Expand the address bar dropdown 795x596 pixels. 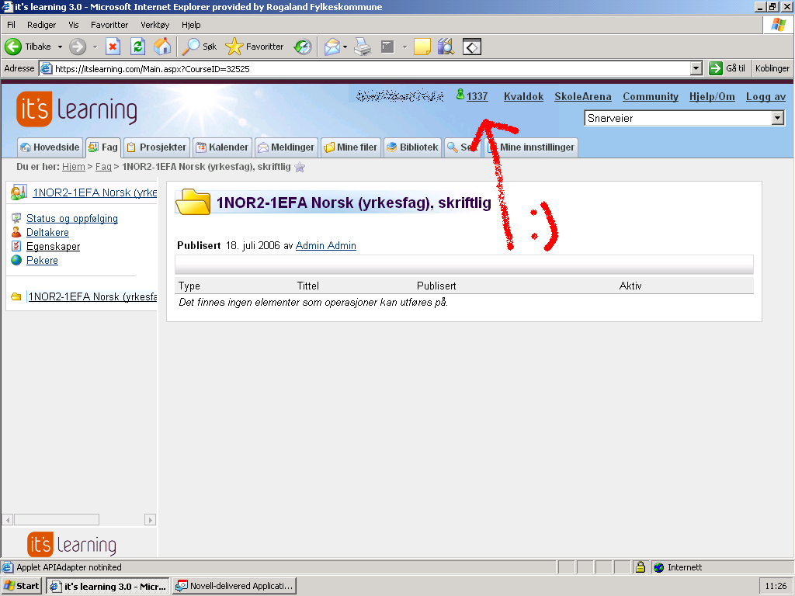[696, 68]
